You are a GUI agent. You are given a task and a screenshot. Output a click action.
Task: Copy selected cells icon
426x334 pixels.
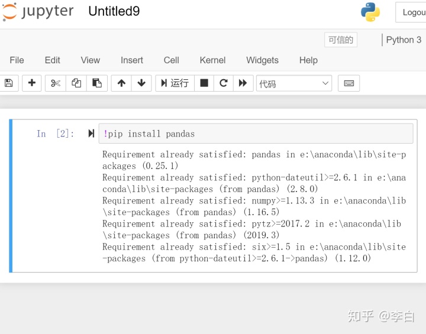[76, 83]
